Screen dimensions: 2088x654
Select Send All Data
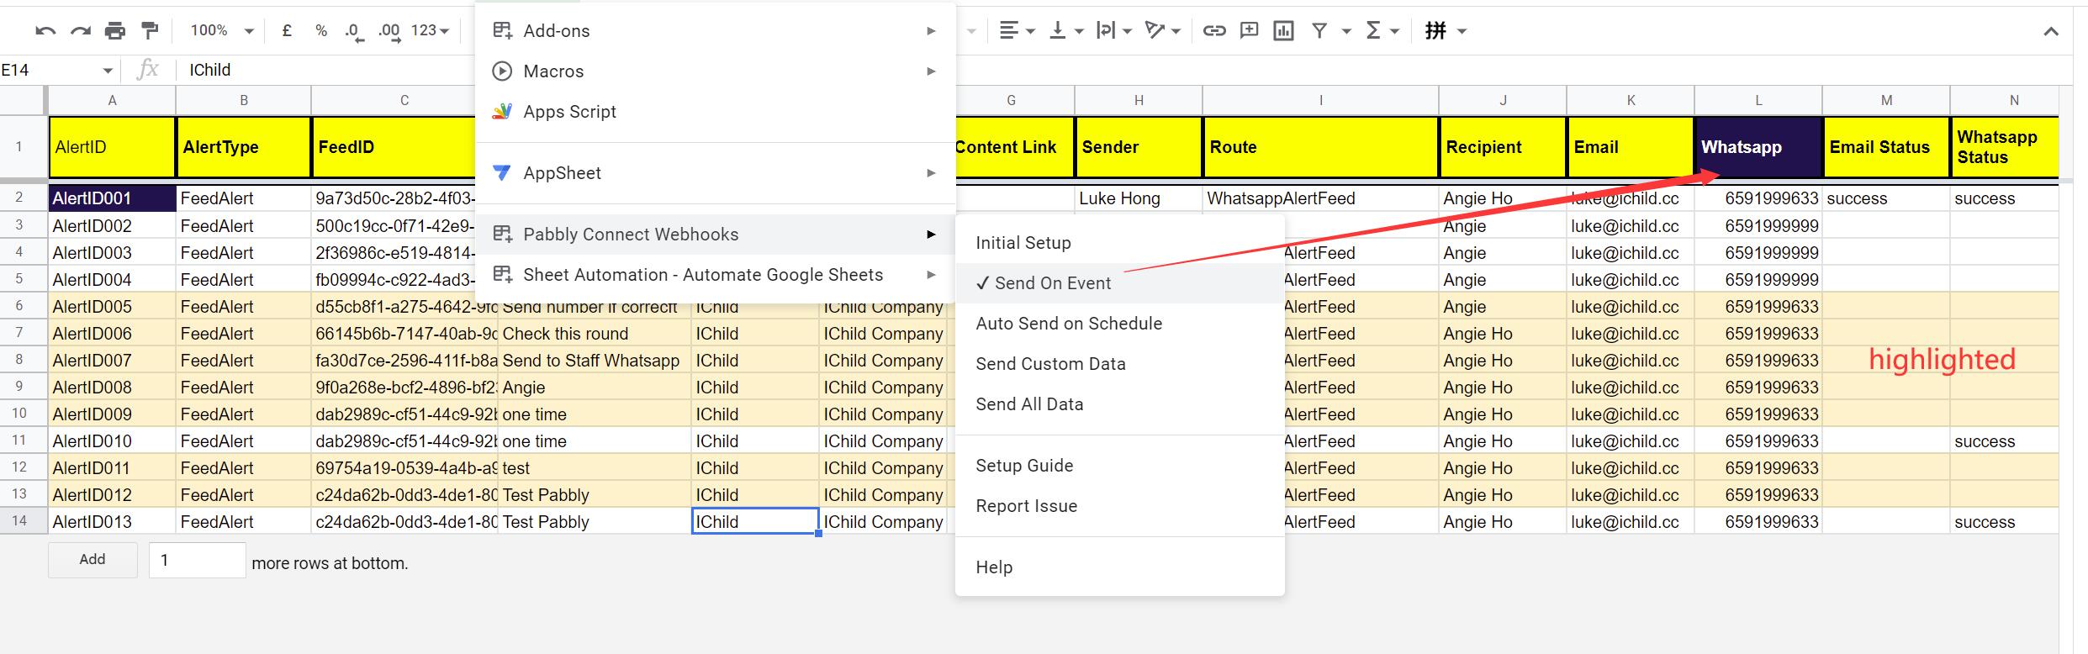(1119, 404)
